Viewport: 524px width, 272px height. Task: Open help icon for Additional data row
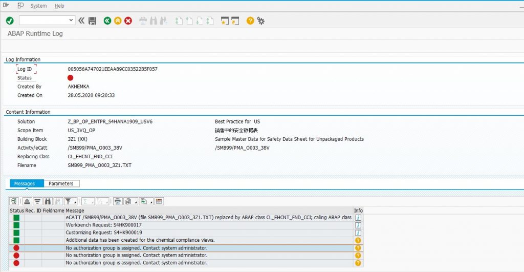pyautogui.click(x=358, y=240)
